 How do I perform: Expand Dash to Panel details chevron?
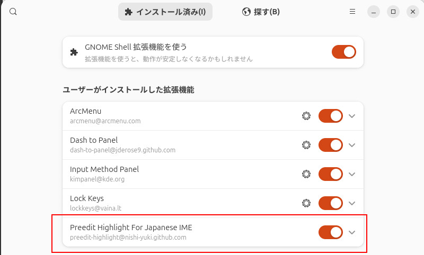[352, 144]
